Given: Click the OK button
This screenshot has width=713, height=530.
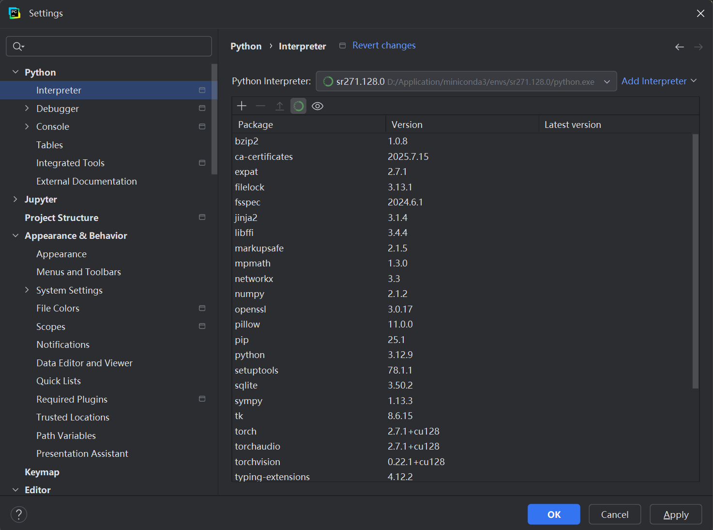Looking at the screenshot, I should 554,514.
